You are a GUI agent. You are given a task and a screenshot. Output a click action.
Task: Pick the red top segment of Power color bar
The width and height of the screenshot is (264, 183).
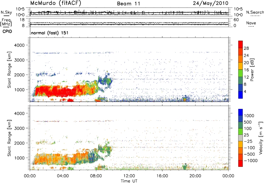[x=241, y=44]
